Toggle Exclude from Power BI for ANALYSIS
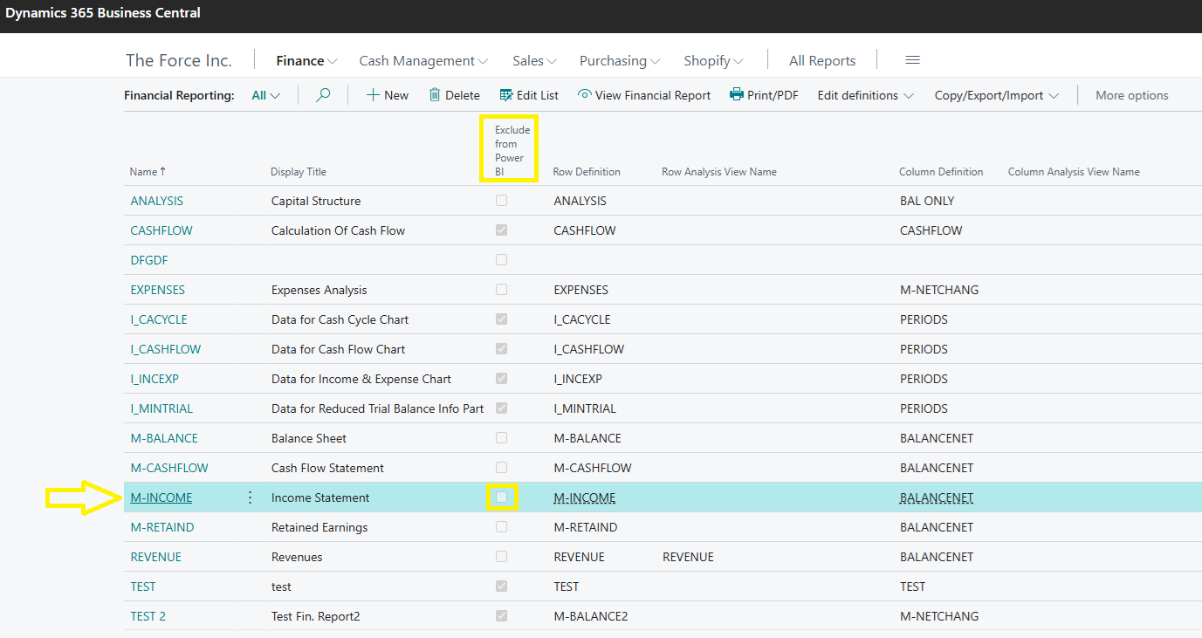 [x=501, y=201]
